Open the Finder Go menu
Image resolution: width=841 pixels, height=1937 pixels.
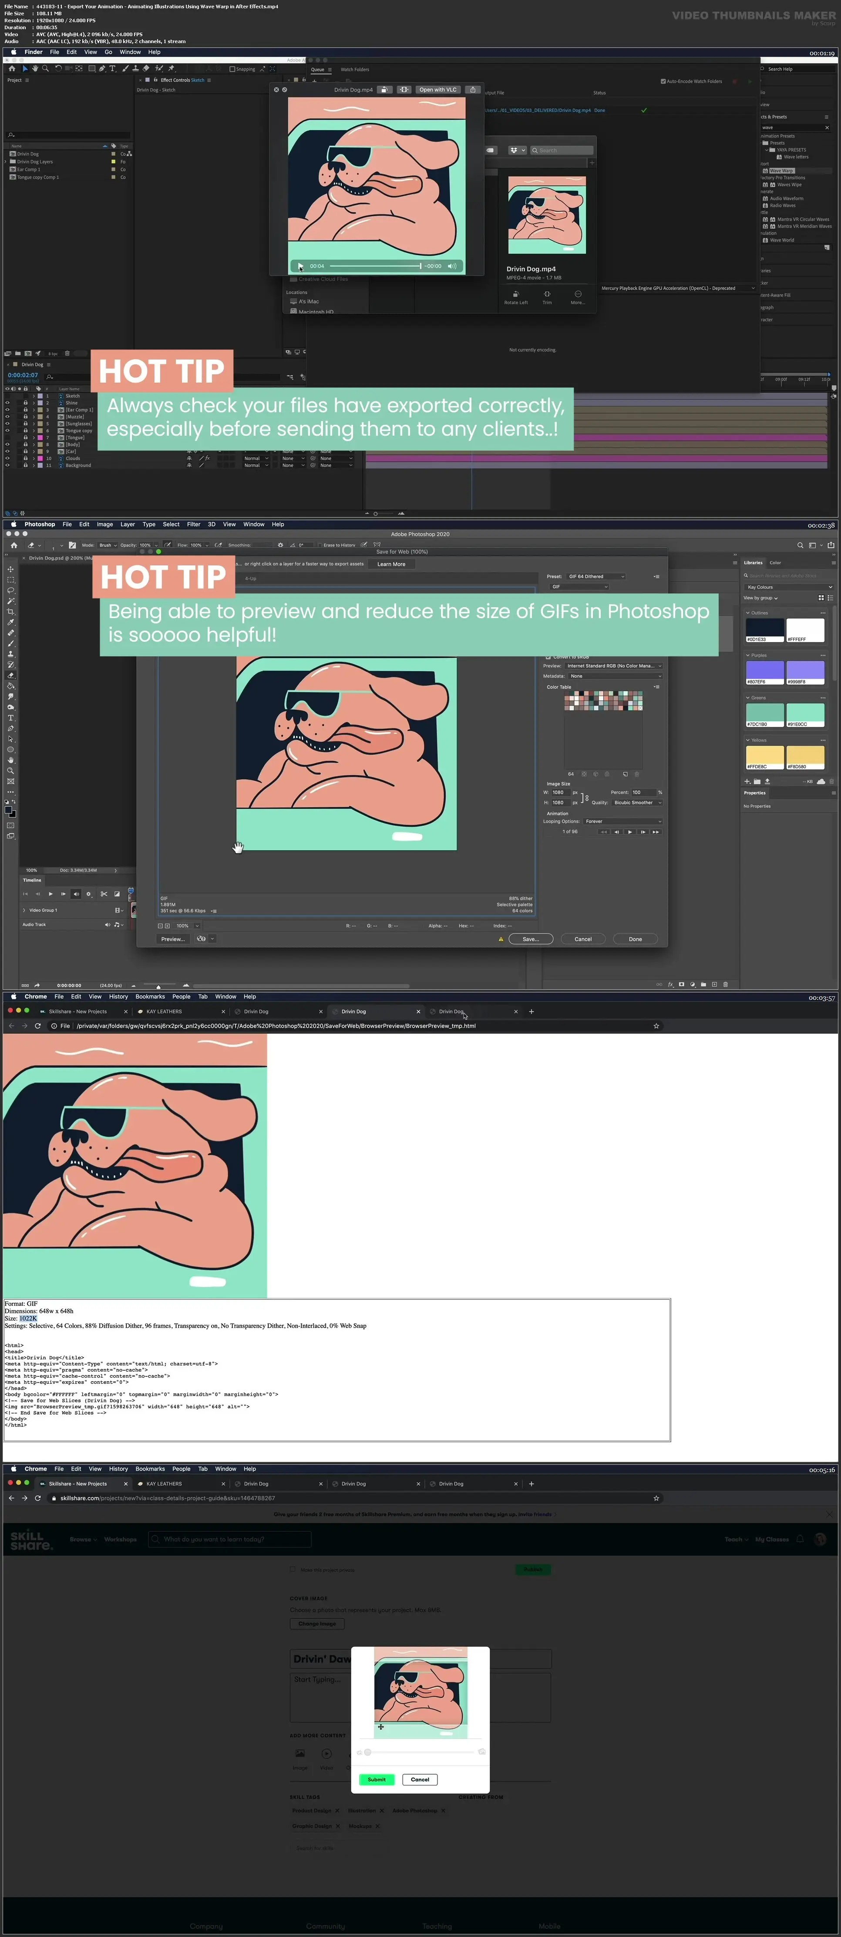108,52
